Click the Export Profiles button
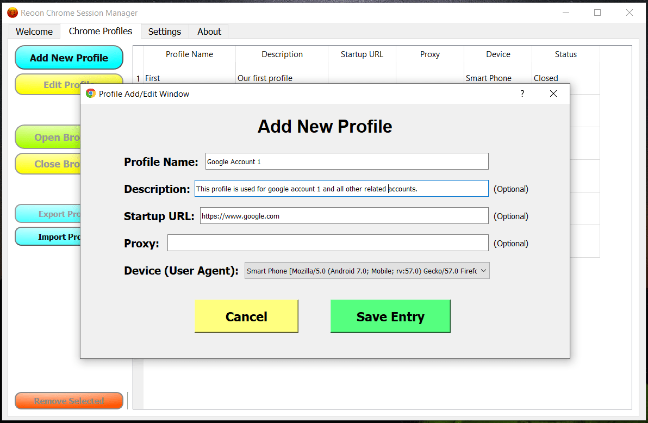This screenshot has height=423, width=648. point(48,214)
